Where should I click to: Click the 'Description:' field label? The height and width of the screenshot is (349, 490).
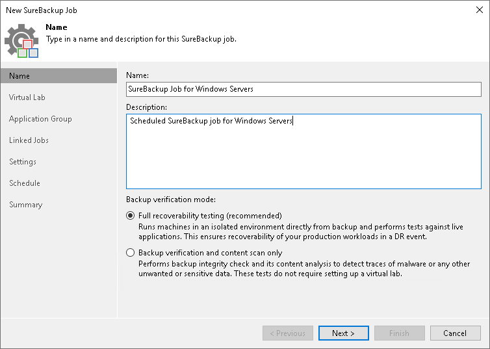pyautogui.click(x=147, y=107)
